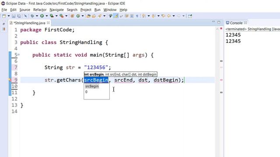Image resolution: width=280 pixels, height=157 pixels.
Task: Click the New file wizard icon
Action: tap(4, 16)
